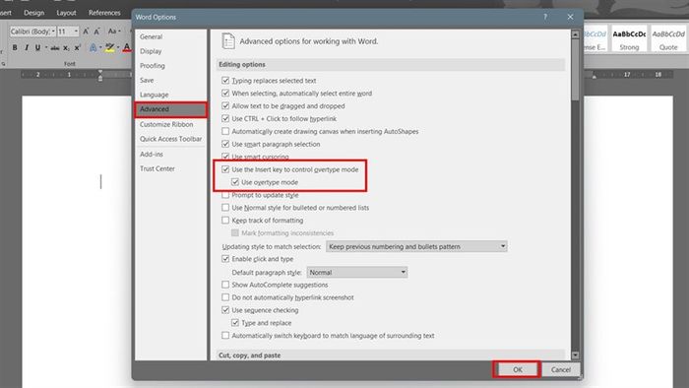Select Quick Access Toolbar in sidebar
Viewport: 689px width, 388px height.
[x=170, y=139]
